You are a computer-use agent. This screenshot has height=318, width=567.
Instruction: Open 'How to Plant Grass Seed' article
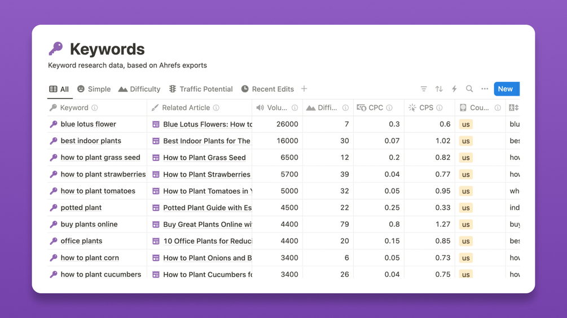pos(204,157)
